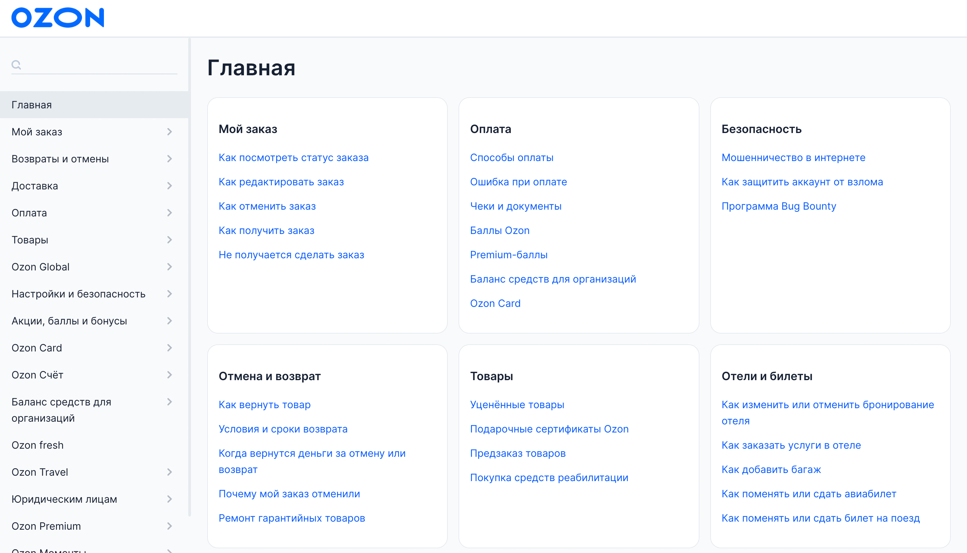Open link Чеки и документы
967x553 pixels.
pos(516,206)
